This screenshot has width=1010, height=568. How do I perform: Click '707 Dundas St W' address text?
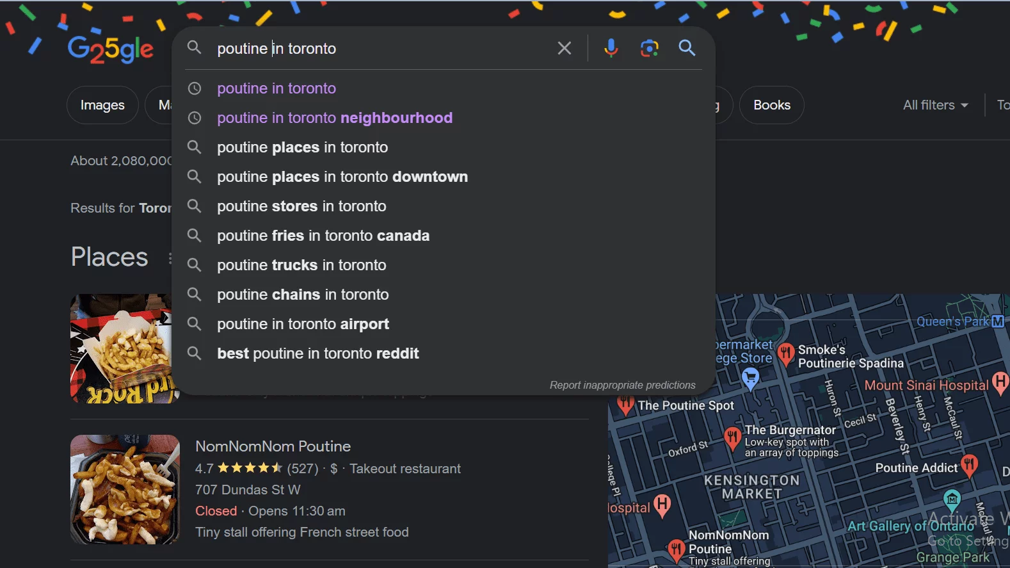pos(248,490)
